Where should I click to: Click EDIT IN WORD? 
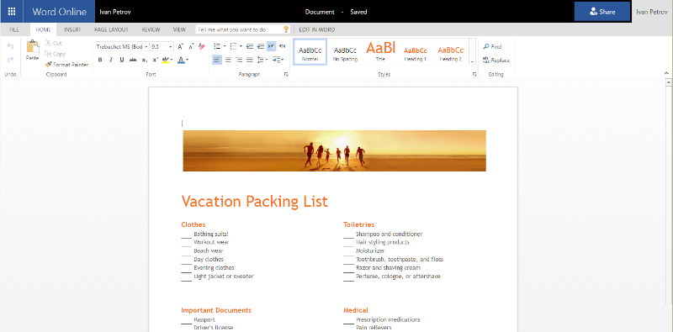pyautogui.click(x=317, y=29)
